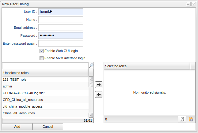Viewport: 198px width, 133px height.
Task: Enable M2M interface login checkbox
Action: coord(41,58)
